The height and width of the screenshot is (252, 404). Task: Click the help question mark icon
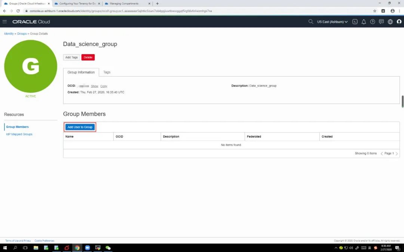[373, 22]
